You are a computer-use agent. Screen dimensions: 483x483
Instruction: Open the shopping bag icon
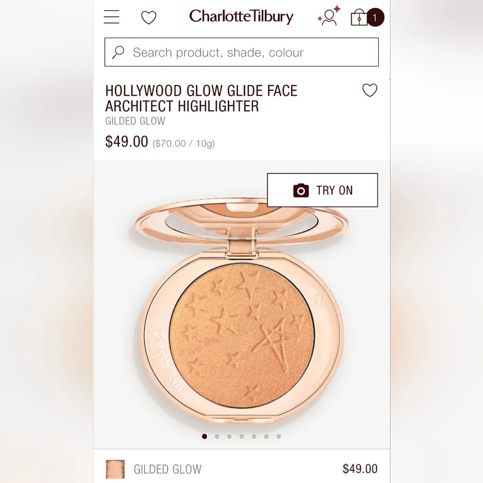(359, 17)
